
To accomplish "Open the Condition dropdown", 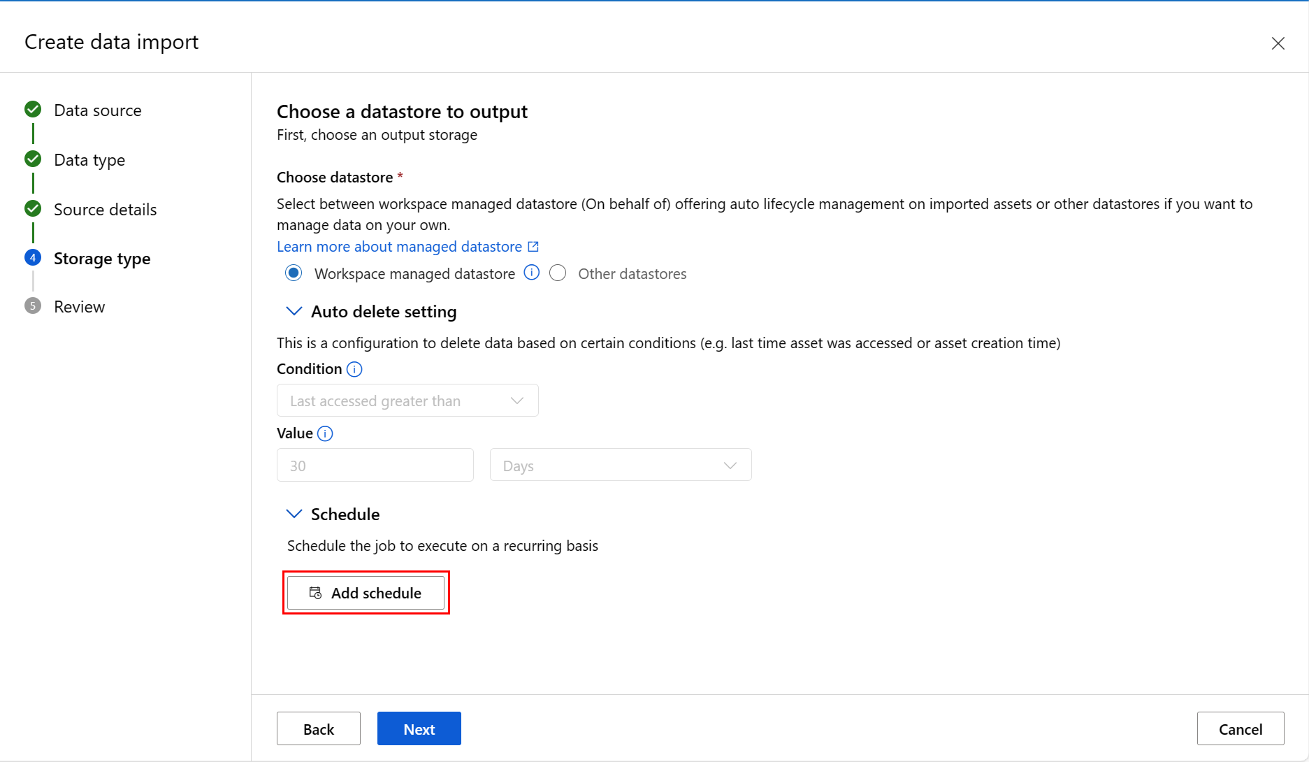I will click(407, 401).
